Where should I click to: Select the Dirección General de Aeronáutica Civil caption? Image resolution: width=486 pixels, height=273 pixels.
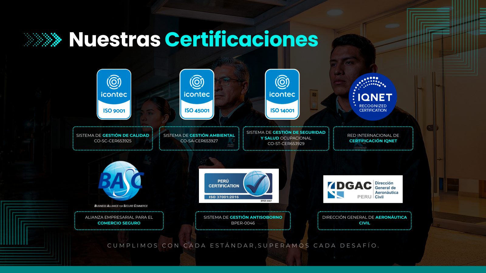[364, 221]
